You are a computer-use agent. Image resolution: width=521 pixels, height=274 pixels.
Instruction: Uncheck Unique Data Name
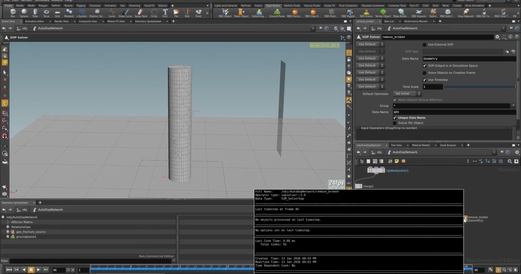[x=395, y=118]
